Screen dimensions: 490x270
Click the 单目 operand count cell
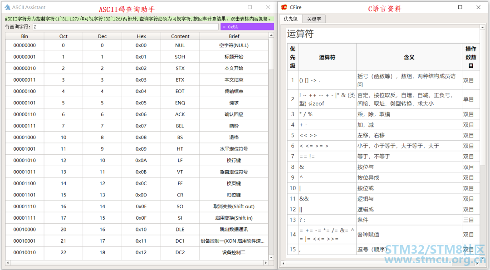coord(470,99)
